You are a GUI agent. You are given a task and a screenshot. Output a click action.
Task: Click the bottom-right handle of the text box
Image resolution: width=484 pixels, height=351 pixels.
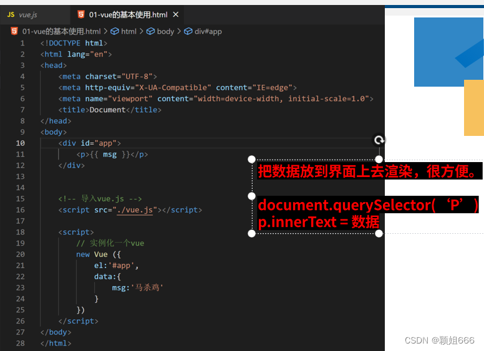pyautogui.click(x=379, y=234)
